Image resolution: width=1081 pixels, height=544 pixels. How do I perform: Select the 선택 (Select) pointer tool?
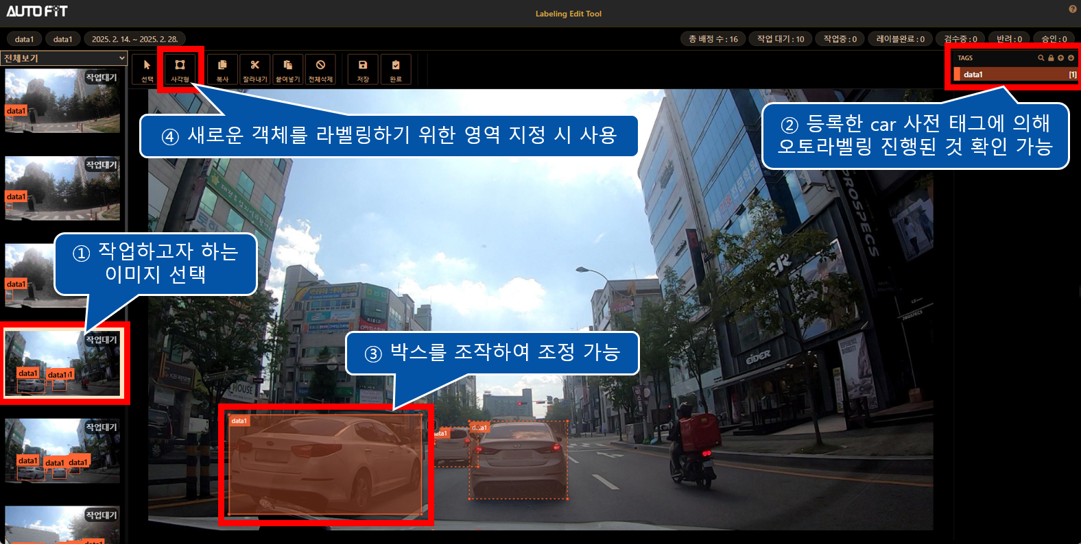(147, 69)
